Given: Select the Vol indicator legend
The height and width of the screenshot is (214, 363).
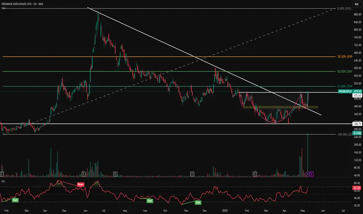Looking at the screenshot, I should point(3,8).
